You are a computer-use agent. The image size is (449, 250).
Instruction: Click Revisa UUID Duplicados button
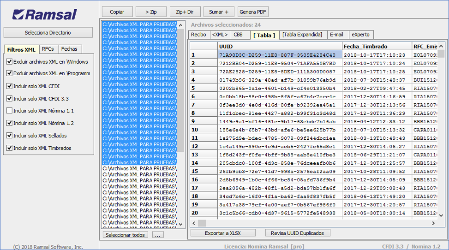click(x=298, y=233)
